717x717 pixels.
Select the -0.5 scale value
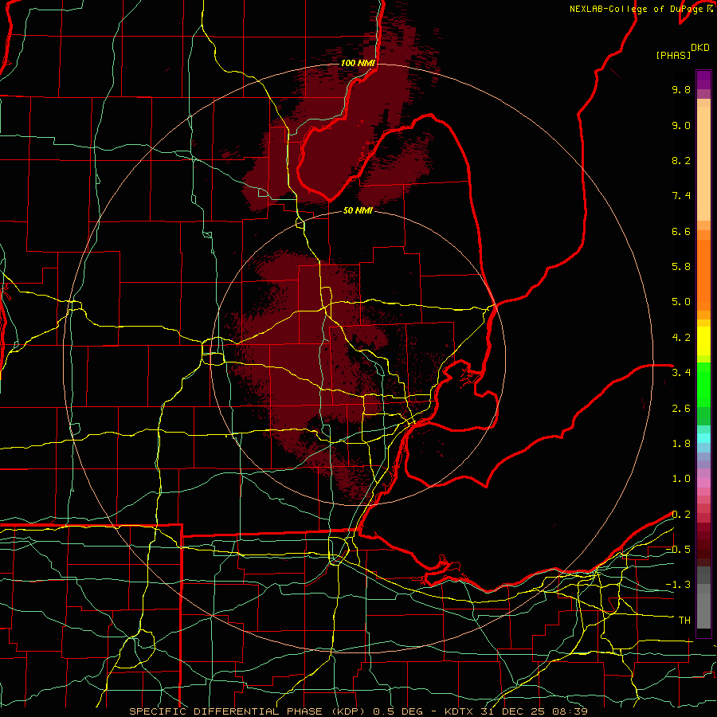[679, 550]
